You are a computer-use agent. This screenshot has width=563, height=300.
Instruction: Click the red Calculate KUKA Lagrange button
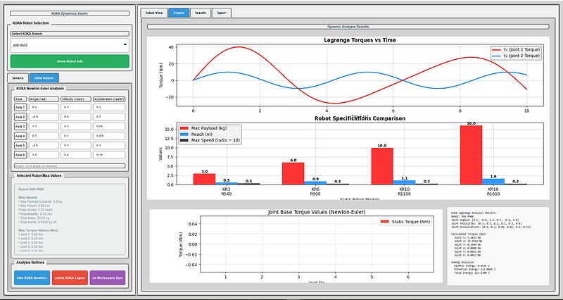click(69, 279)
